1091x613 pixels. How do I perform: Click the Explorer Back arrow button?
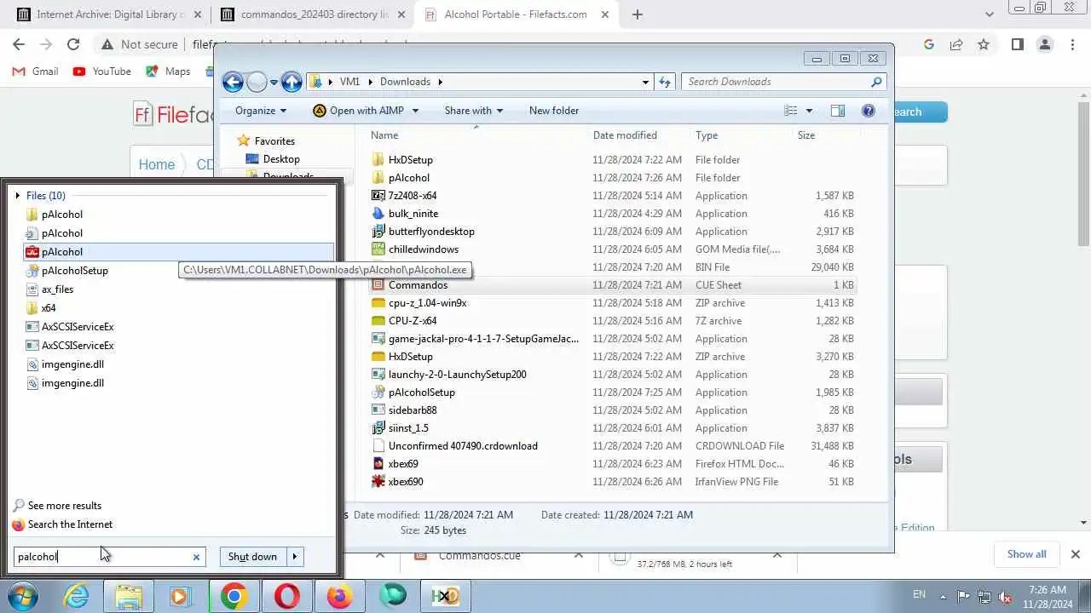233,82
